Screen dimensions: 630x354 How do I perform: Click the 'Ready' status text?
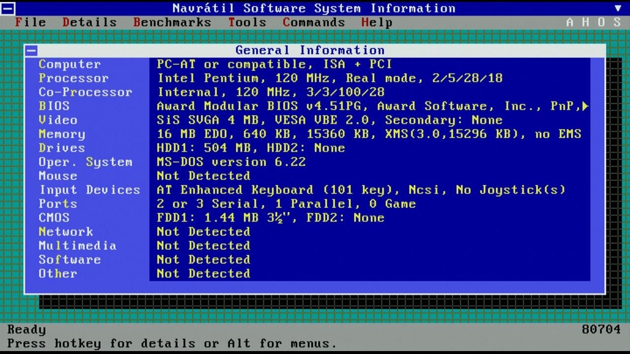click(27, 329)
